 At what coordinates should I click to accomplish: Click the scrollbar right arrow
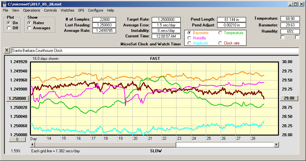pos(276,145)
